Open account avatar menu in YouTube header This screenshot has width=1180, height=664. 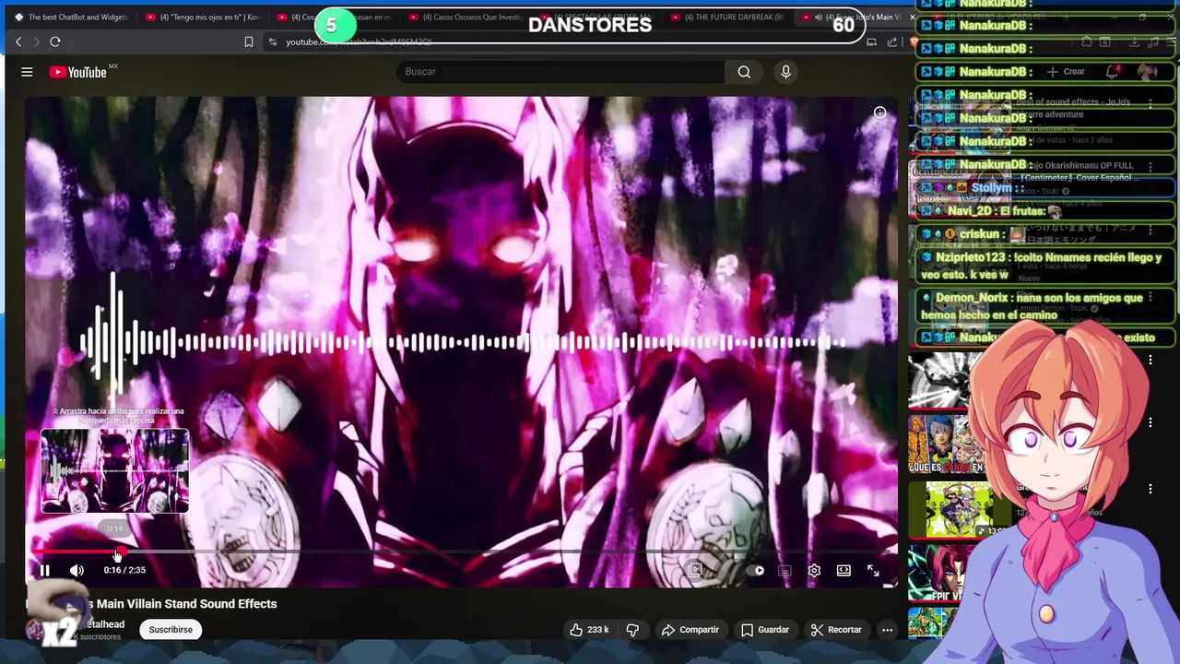click(x=1147, y=72)
